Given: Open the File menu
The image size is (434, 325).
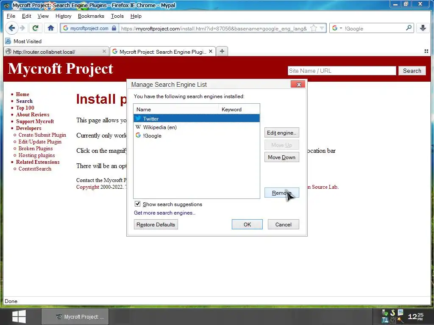Looking at the screenshot, I should [x=11, y=16].
